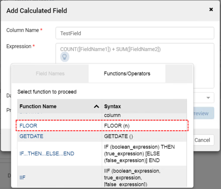Choose the IF...THEN...ELSE...END function

47,153
